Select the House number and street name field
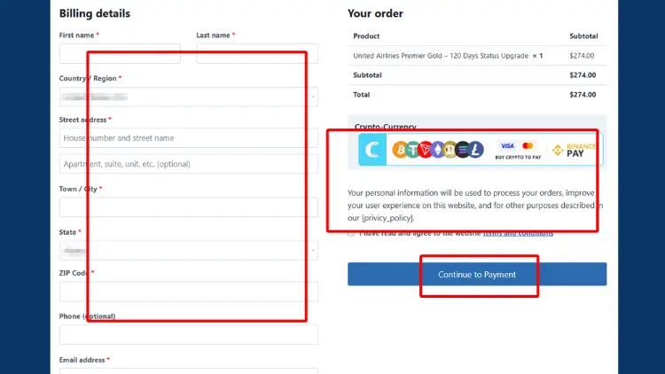The width and height of the screenshot is (665, 374). coord(188,138)
